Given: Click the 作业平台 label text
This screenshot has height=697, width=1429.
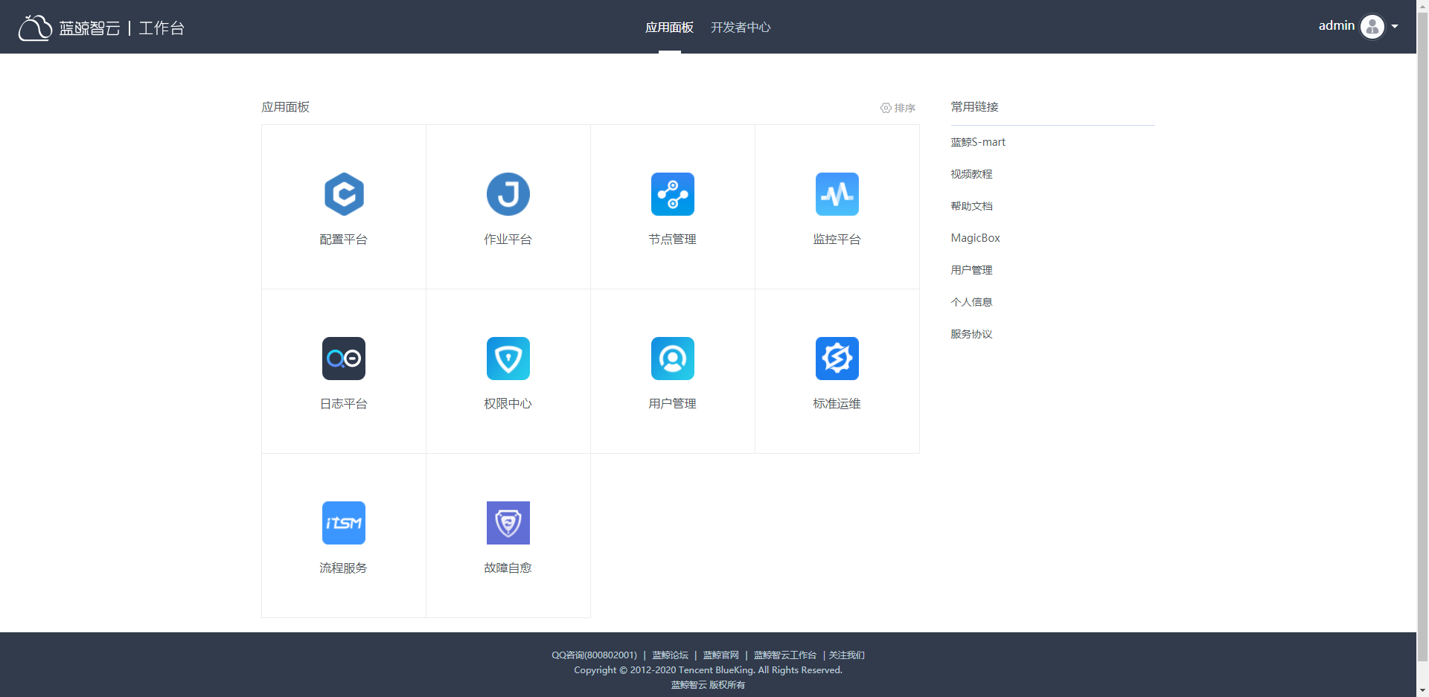Looking at the screenshot, I should click(508, 240).
